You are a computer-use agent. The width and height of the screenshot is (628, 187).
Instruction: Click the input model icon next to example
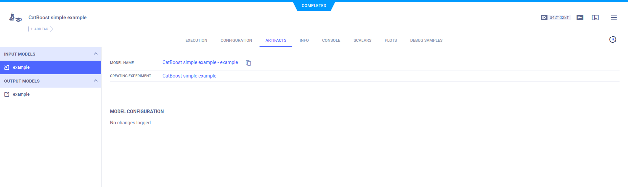click(x=7, y=67)
